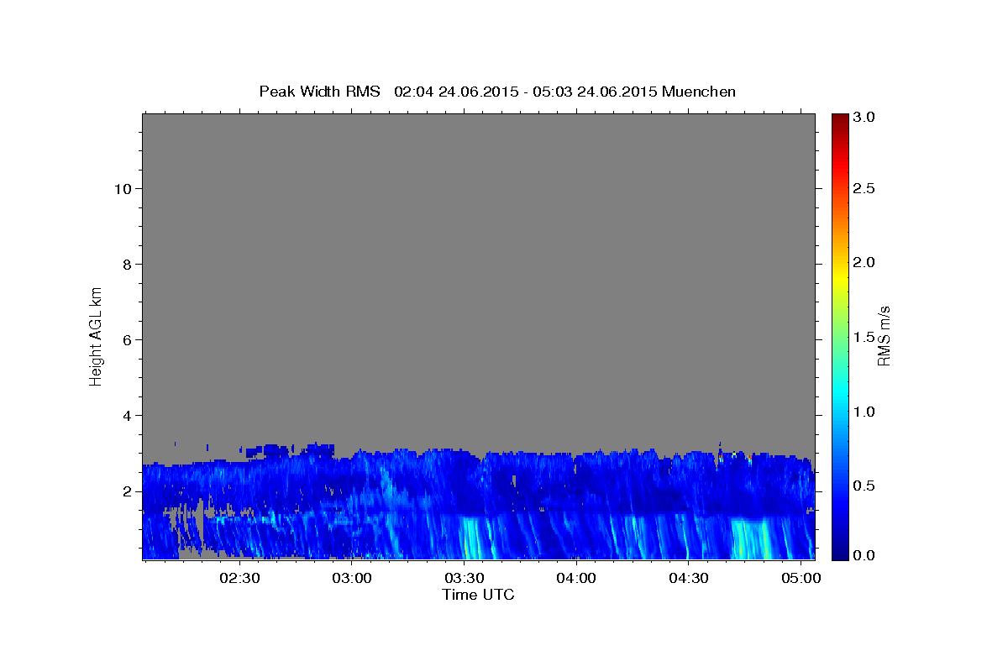Click the '03:00' time tick label

(x=351, y=579)
